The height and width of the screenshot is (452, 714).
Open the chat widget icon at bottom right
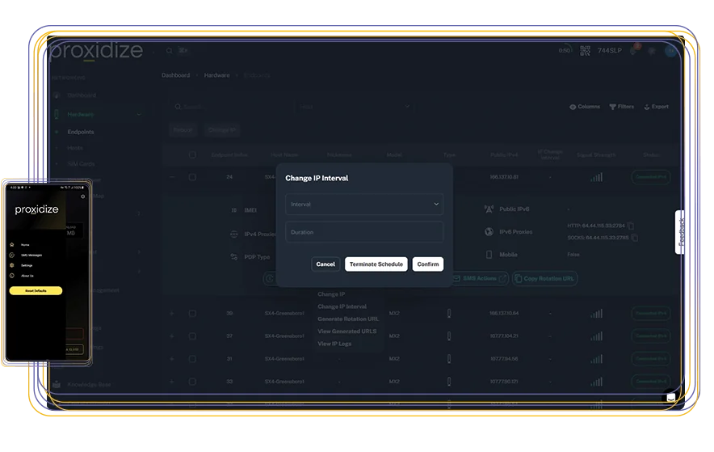pyautogui.click(x=670, y=397)
